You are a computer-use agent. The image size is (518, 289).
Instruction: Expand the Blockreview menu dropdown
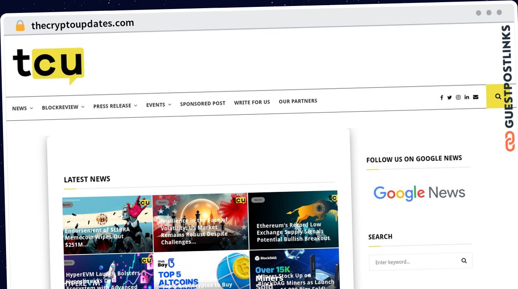point(63,107)
